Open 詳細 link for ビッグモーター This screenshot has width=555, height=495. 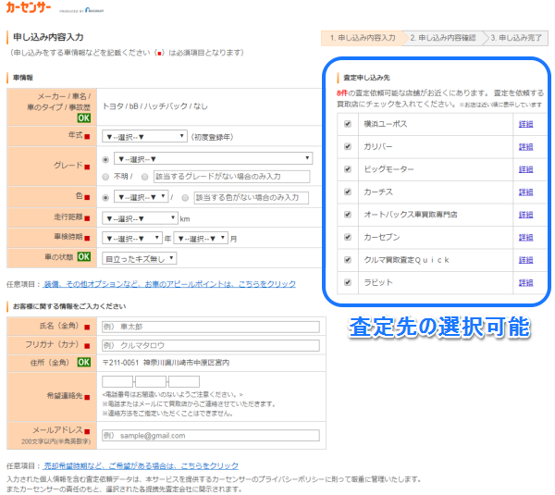pos(525,169)
